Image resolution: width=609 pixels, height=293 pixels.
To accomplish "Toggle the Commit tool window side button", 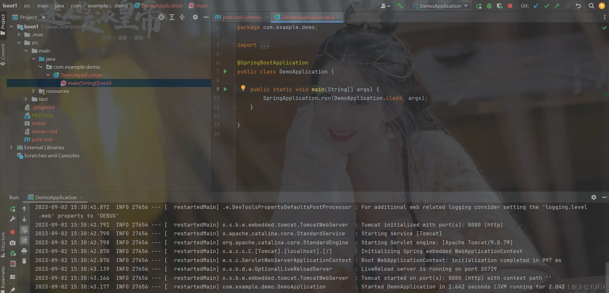I will click(3, 54).
